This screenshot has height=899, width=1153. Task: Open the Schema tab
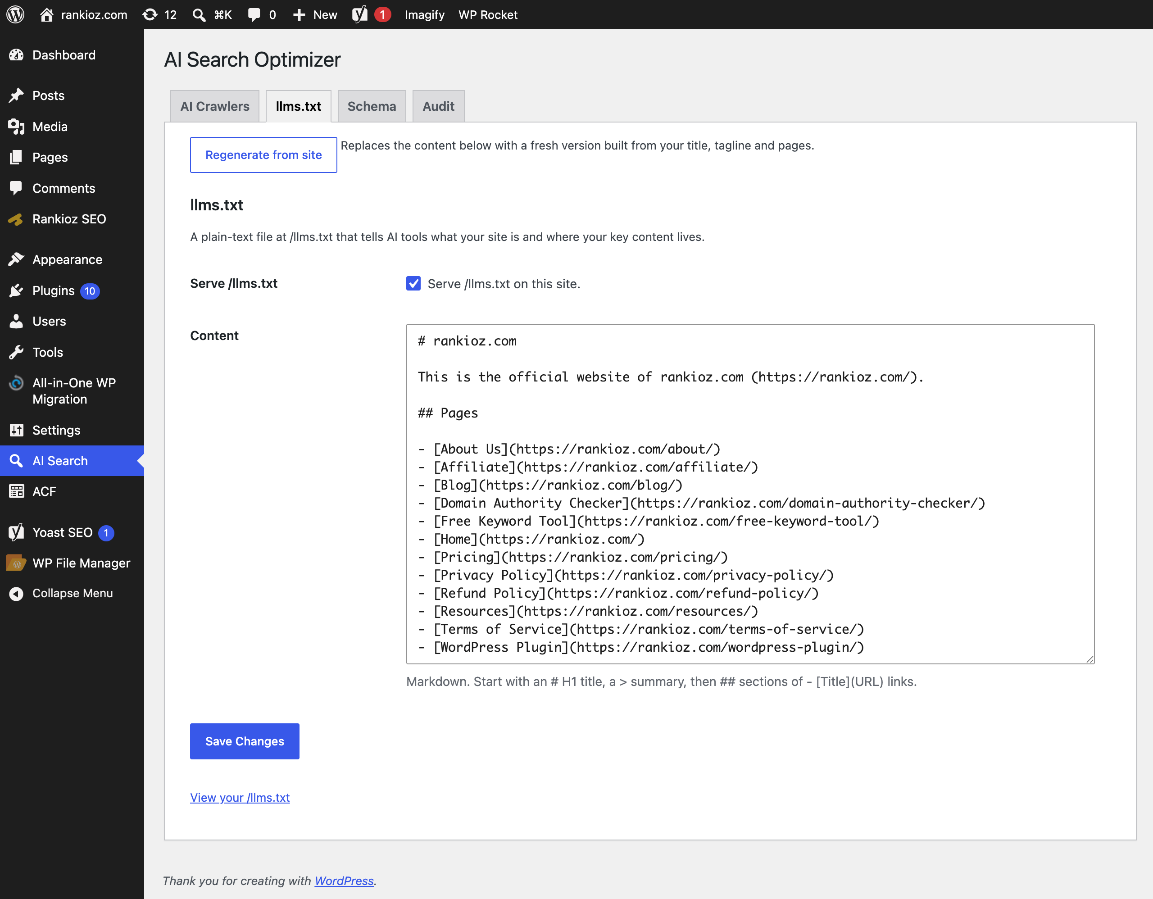[x=372, y=106]
